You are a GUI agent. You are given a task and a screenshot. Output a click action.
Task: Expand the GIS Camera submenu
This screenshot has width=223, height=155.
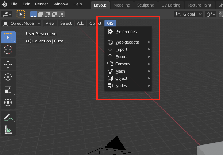128,64
